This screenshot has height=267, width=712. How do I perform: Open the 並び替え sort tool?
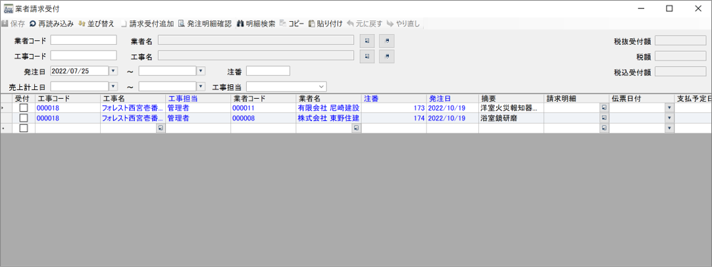(96, 24)
